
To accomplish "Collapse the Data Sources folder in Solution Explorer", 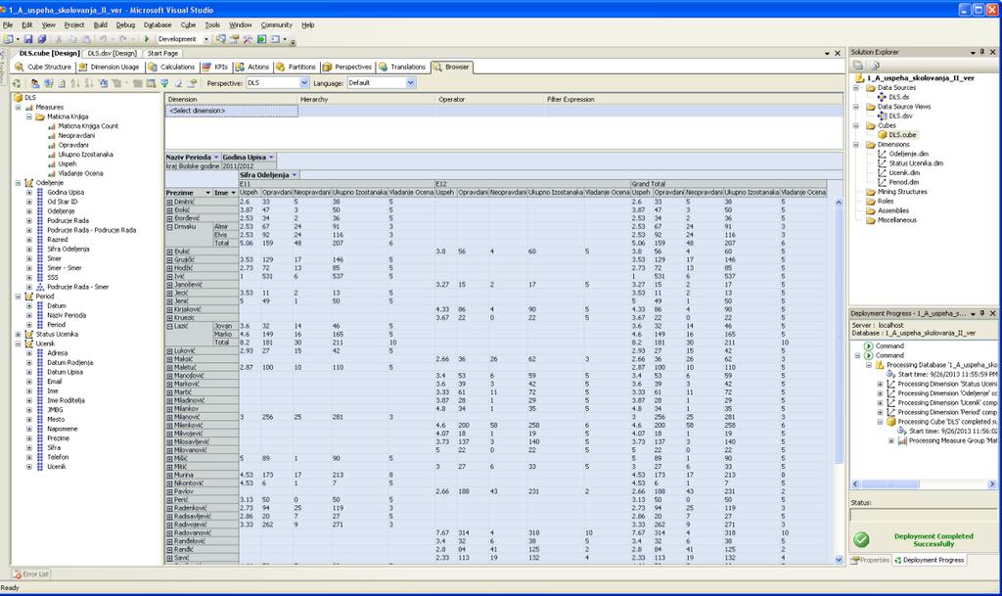I will (856, 88).
